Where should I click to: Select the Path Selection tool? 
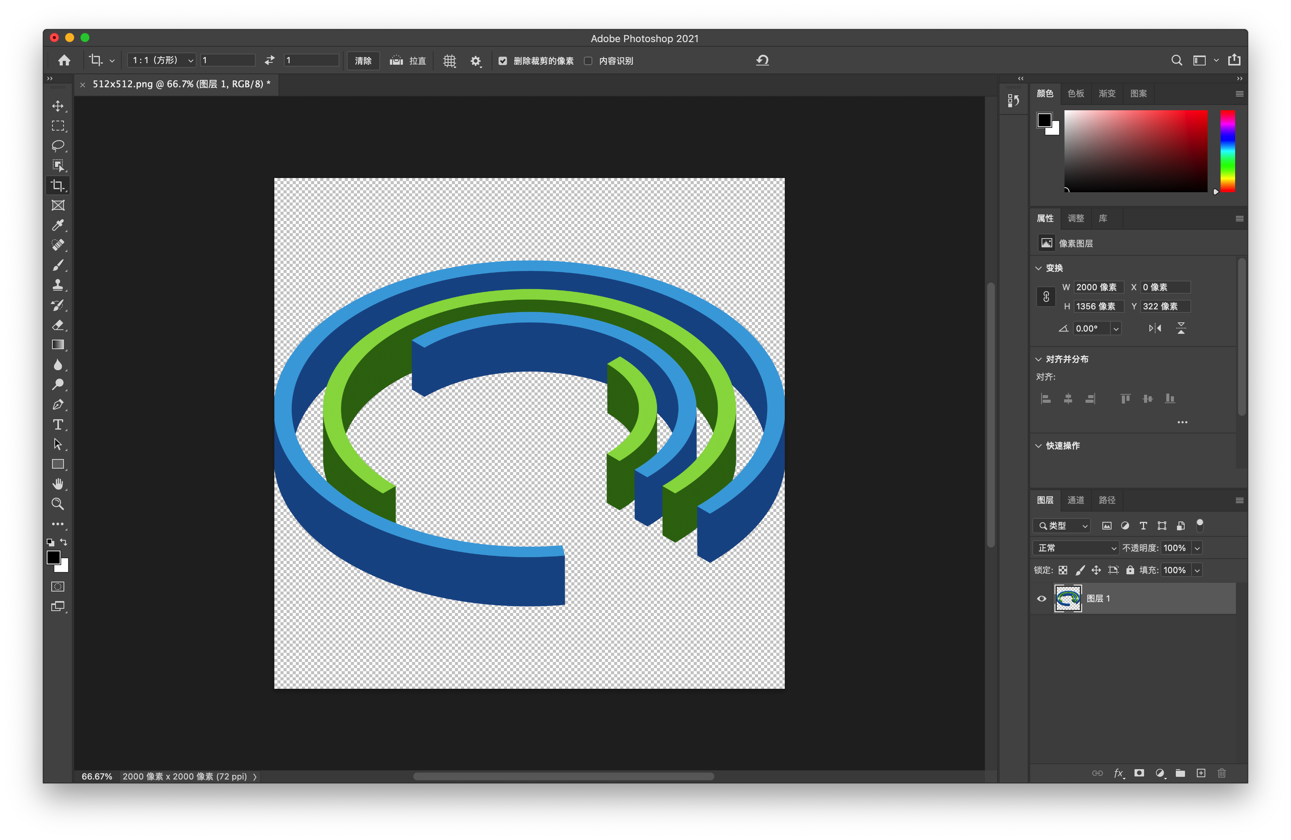tap(58, 444)
